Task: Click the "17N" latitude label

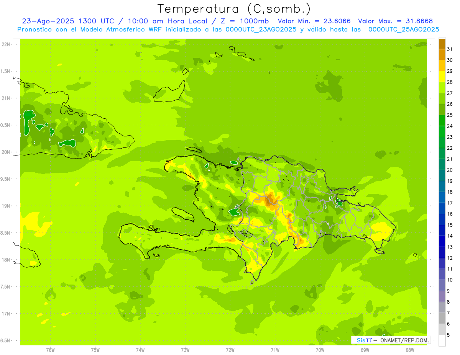Action: pyautogui.click(x=7, y=314)
